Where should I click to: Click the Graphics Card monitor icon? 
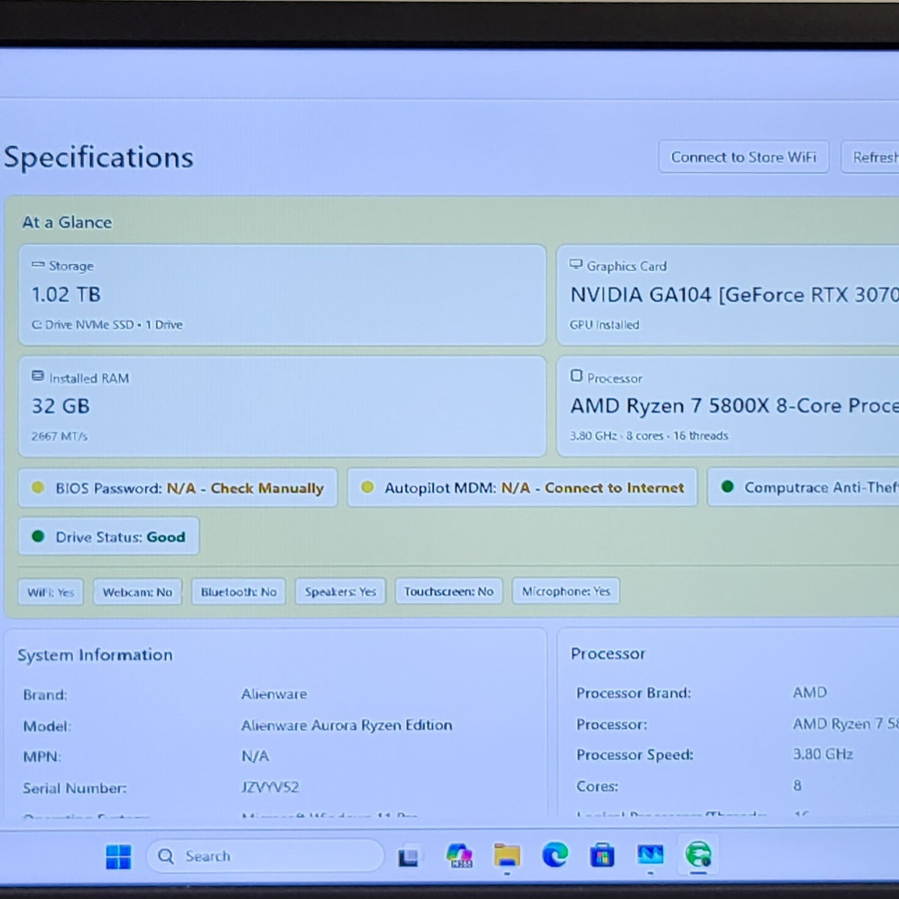[576, 264]
